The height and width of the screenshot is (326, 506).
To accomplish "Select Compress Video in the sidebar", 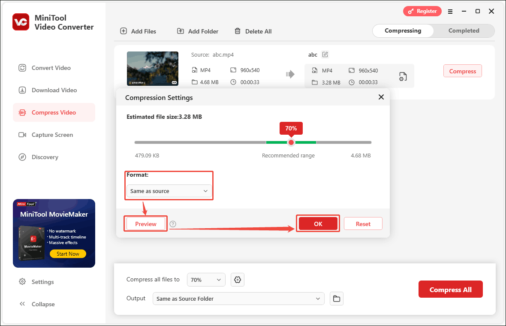I will [x=54, y=112].
